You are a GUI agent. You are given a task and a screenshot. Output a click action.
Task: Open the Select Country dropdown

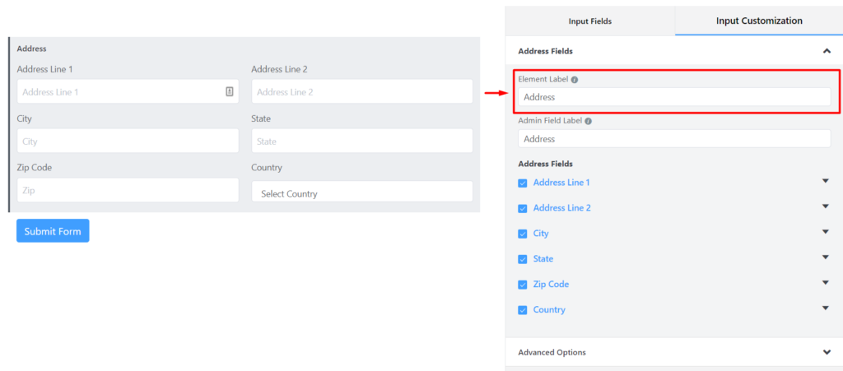click(x=362, y=192)
